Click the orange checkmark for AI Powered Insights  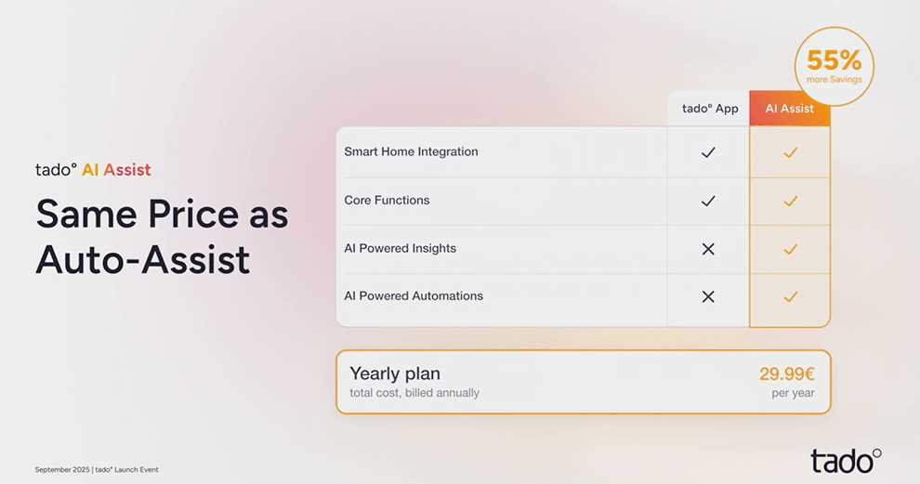click(790, 249)
